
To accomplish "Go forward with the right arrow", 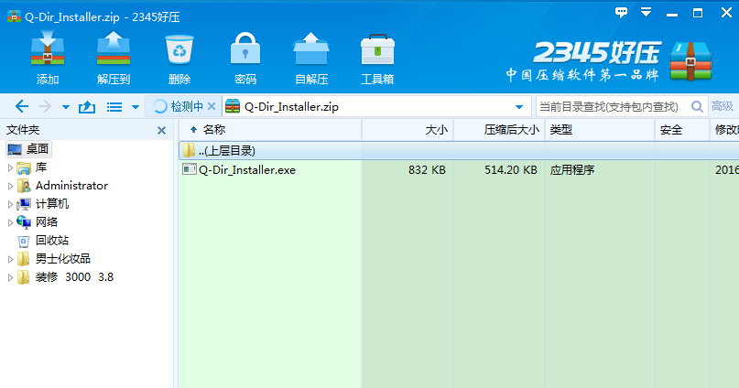I will 45,106.
